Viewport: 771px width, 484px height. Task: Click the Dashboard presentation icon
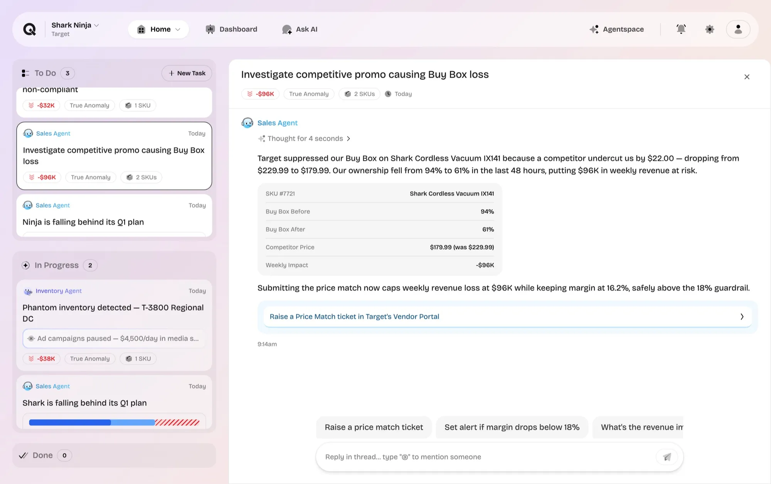[x=210, y=29]
